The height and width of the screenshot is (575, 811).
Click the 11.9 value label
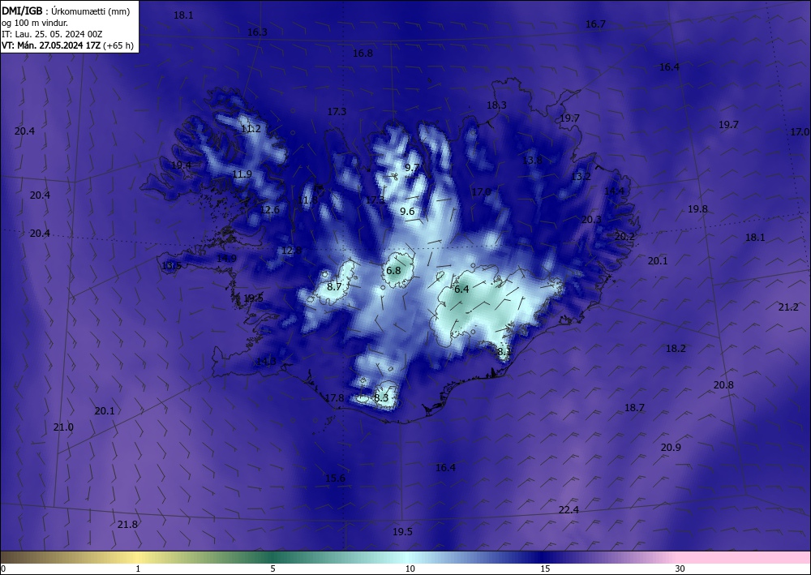[242, 174]
